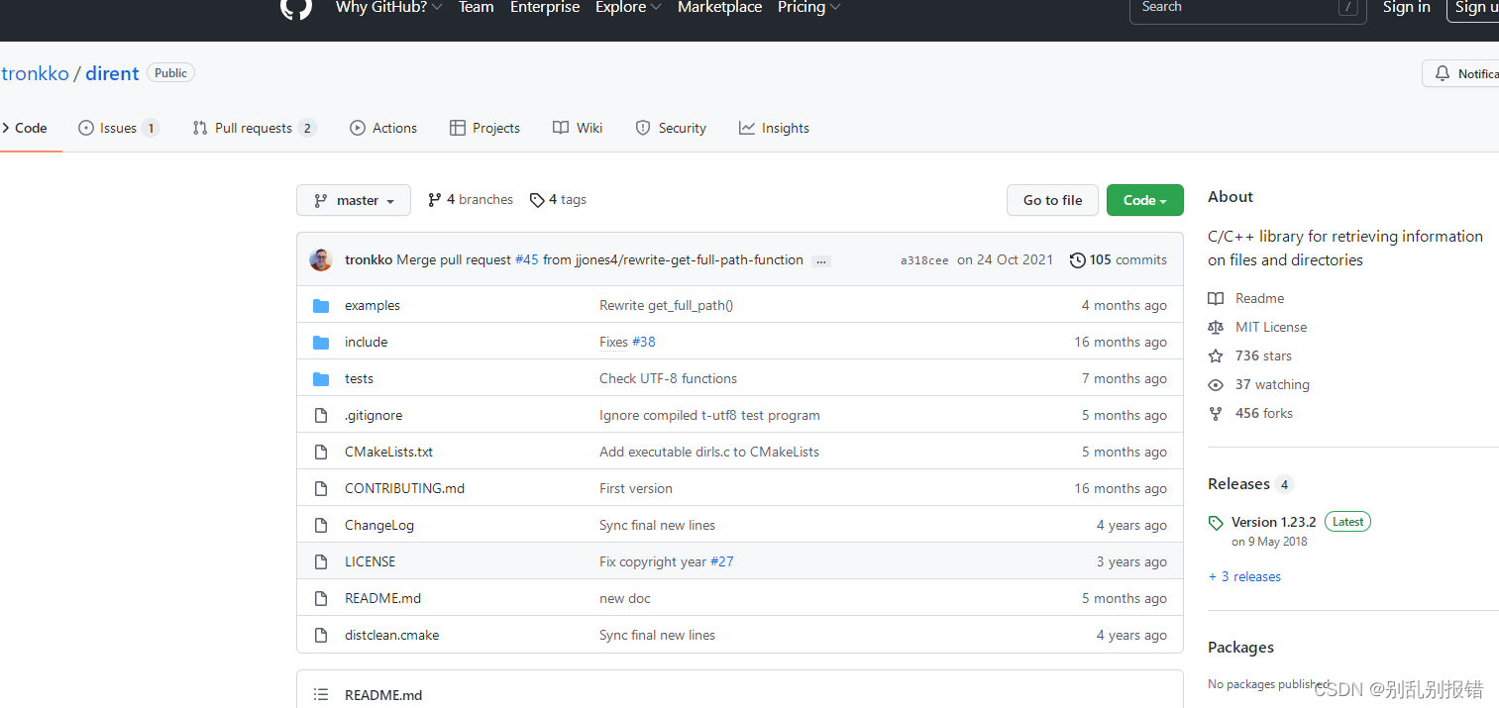Click the Sign in link
This screenshot has height=708, width=1499.
point(1406,7)
